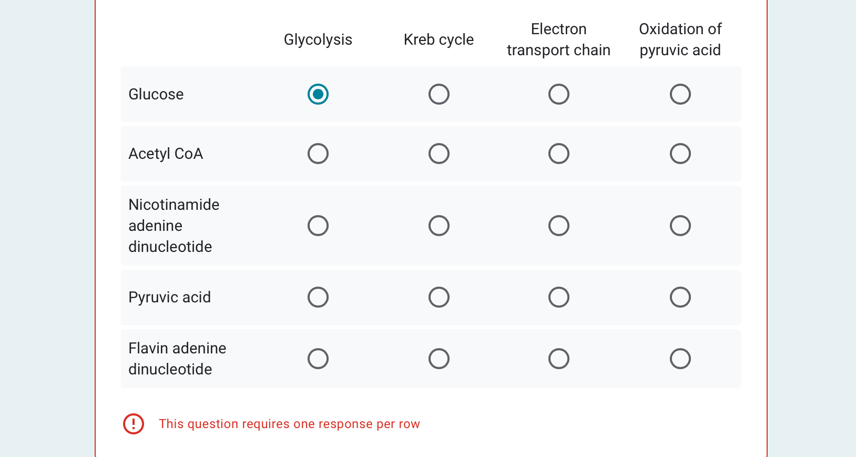Select Glycolysis for Flavin adenine dinucleotide
This screenshot has height=457, width=856.
[318, 358]
